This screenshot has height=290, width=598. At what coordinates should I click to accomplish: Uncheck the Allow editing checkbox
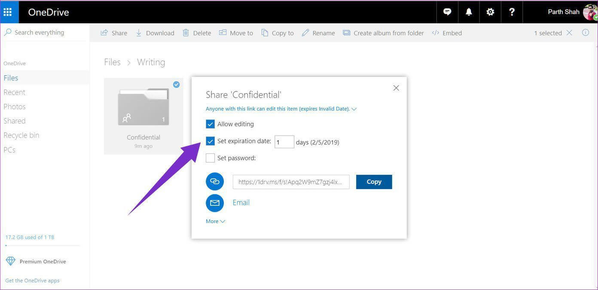pyautogui.click(x=210, y=124)
